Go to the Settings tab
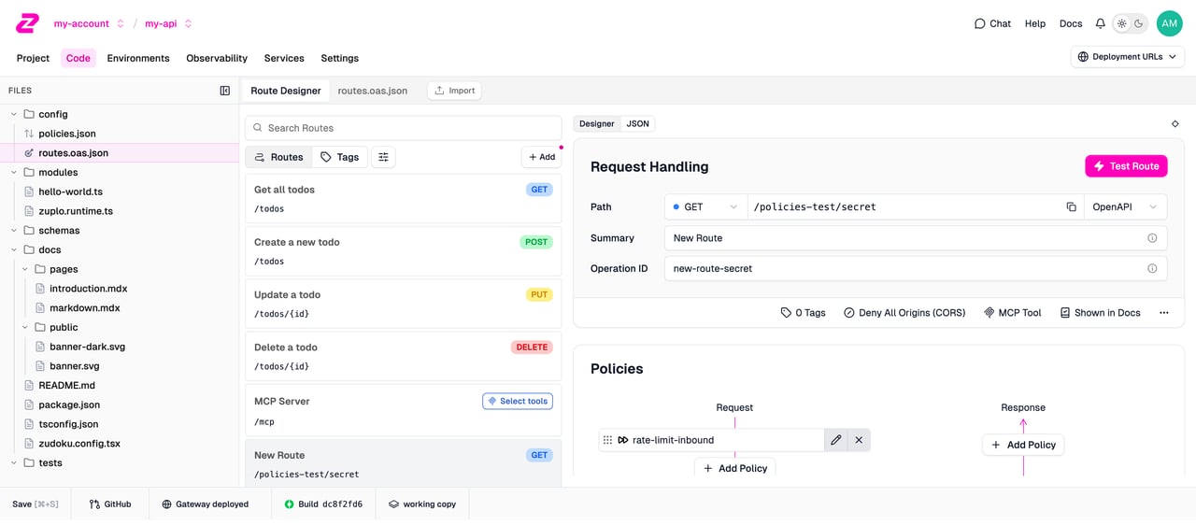The height and width of the screenshot is (525, 1196). click(x=339, y=58)
